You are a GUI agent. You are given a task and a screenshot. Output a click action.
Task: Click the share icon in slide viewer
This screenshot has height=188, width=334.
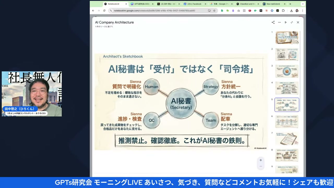[273, 22]
